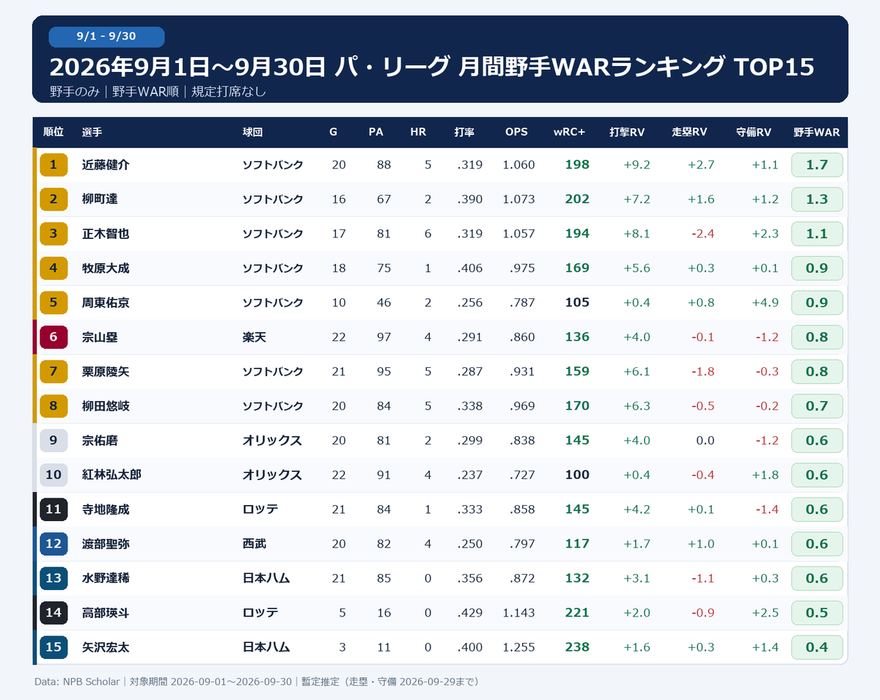The image size is (880, 700).
Task: Click the rank 13 badge
Action: 54,578
